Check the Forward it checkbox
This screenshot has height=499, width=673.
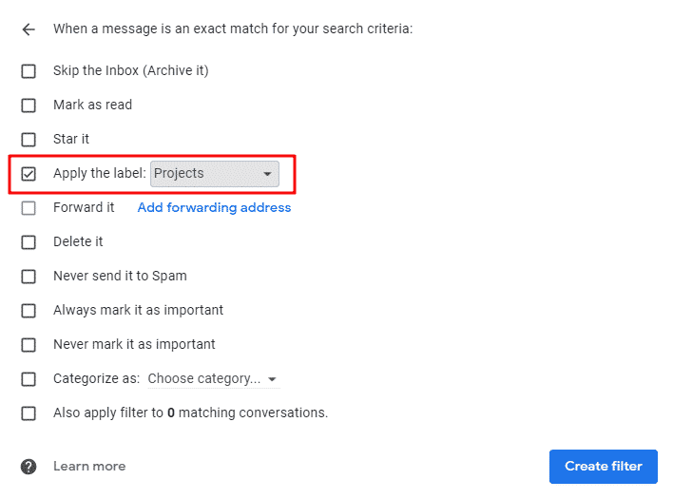click(x=29, y=208)
